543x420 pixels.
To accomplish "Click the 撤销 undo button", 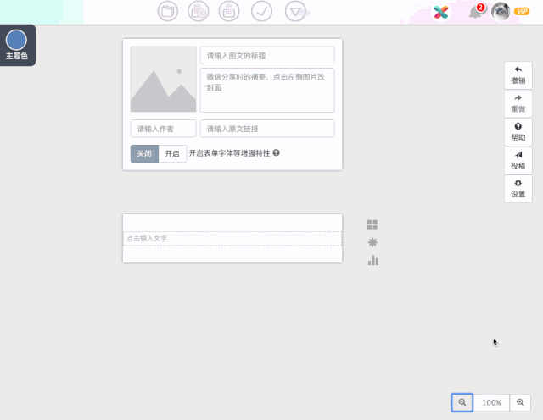I will click(x=518, y=75).
